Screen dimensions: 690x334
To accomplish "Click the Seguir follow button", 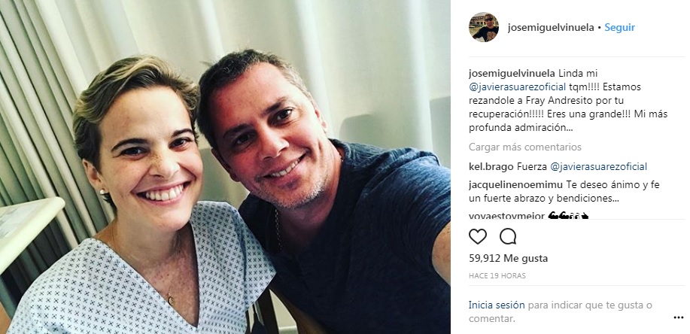I will tap(619, 27).
